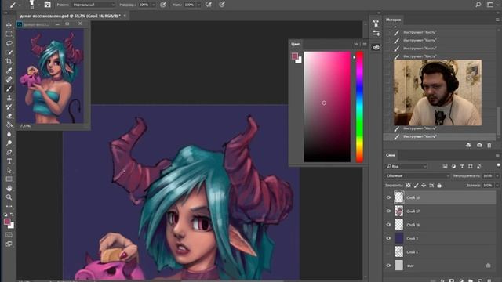The image size is (502, 282).
Task: Show the hidden Слой 1 layer
Action: (388, 252)
